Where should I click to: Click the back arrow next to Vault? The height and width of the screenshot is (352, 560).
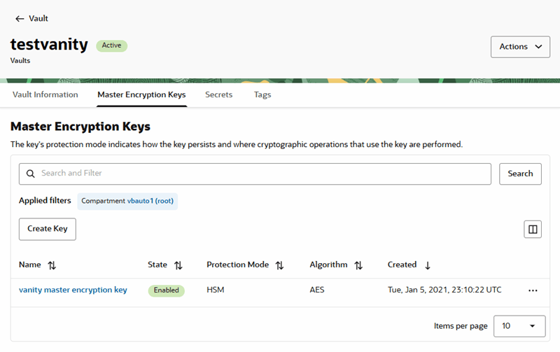tap(19, 19)
